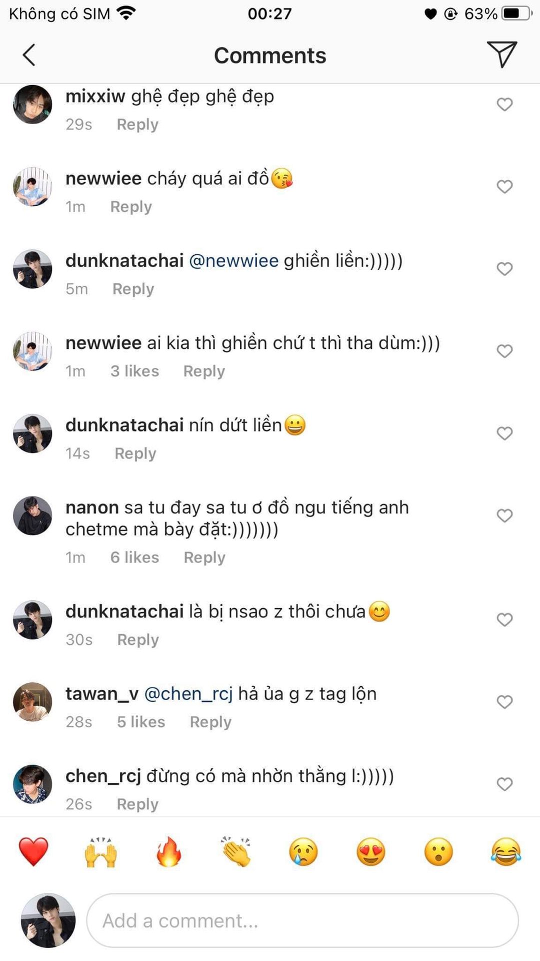Like chen_rcj's comment with the heart

coord(504,784)
